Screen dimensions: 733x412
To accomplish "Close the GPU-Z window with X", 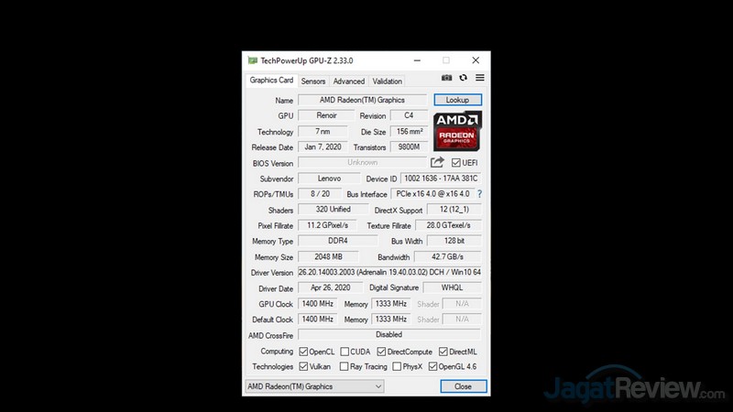I will [476, 60].
